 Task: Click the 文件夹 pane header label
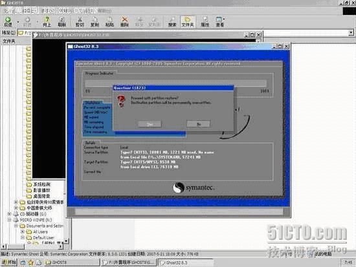coord(8,41)
